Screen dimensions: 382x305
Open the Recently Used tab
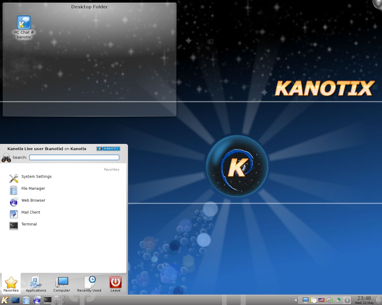click(x=89, y=284)
